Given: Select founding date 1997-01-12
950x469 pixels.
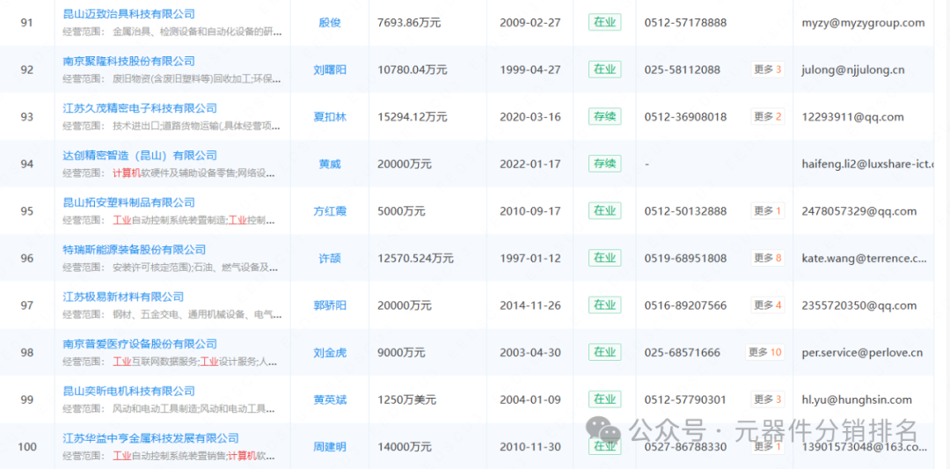Looking at the screenshot, I should (x=530, y=259).
